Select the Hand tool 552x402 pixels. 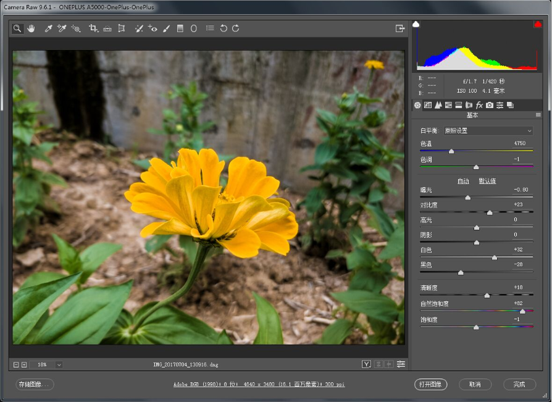click(31, 28)
